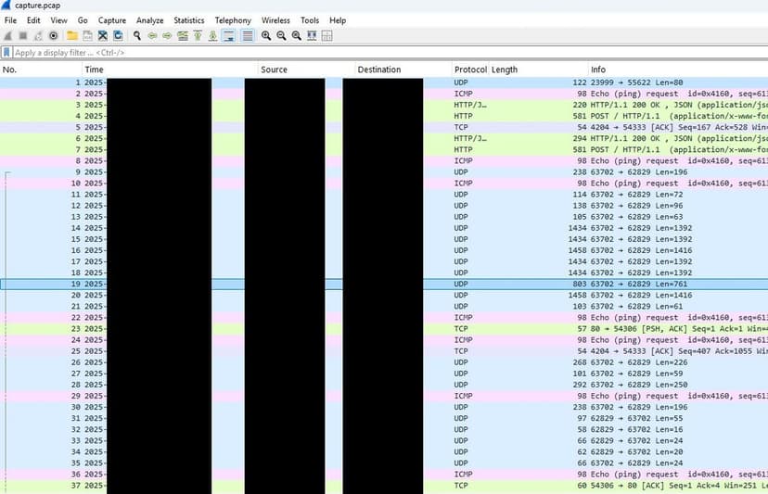
Task: Reload the capture file with the toolbar icon
Action: (118, 36)
